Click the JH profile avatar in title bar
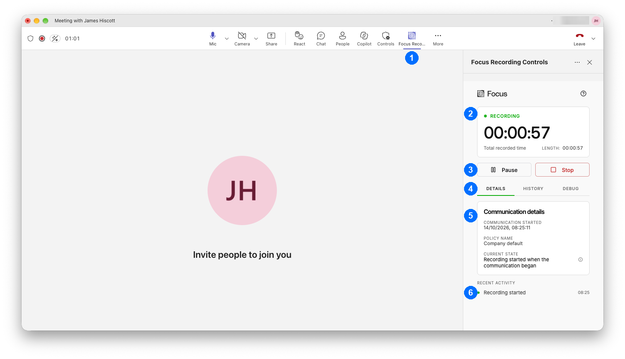The height and width of the screenshot is (359, 625). 596,21
